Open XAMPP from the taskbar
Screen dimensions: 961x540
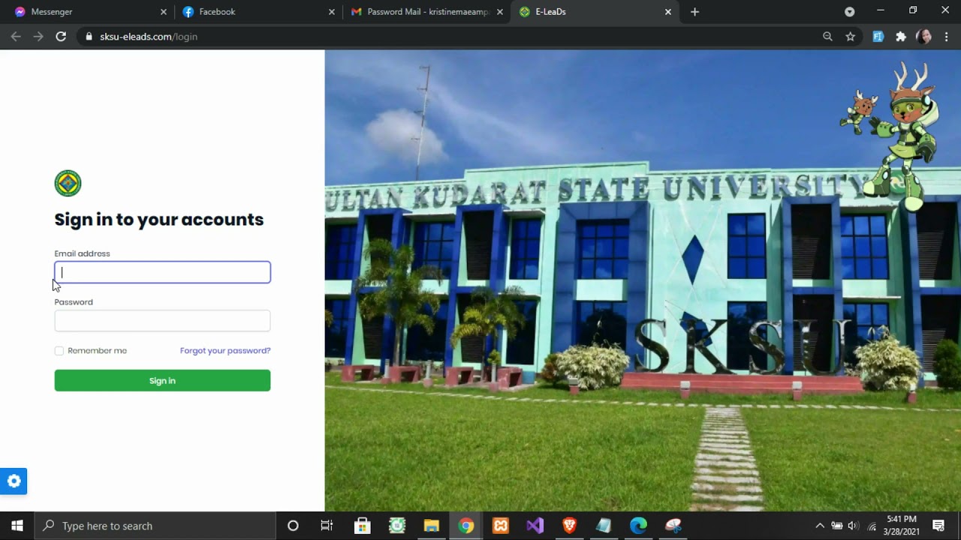coord(500,526)
